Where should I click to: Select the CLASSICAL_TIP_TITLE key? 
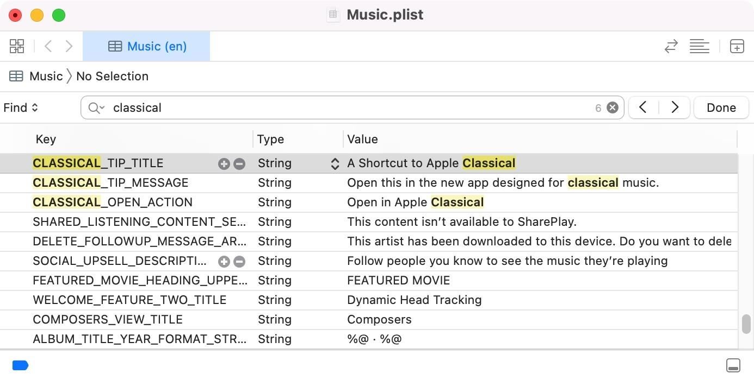(98, 163)
